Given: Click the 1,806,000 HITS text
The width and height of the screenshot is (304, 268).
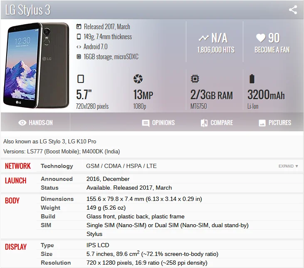Looking at the screenshot, I should (216, 50).
